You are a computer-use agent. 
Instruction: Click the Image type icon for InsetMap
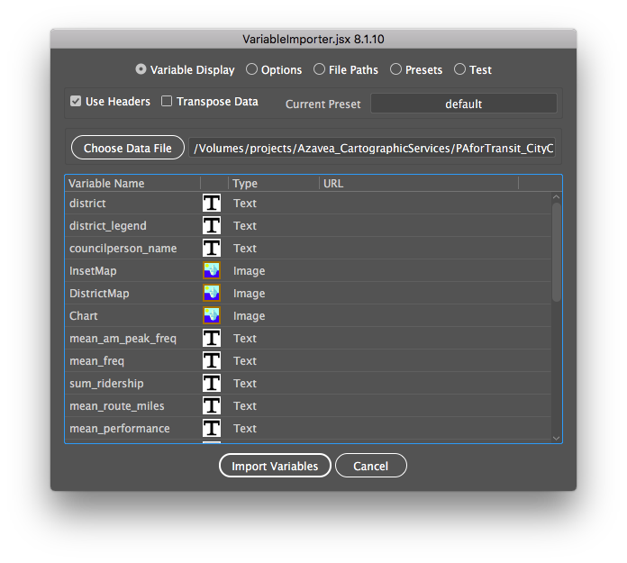click(212, 271)
